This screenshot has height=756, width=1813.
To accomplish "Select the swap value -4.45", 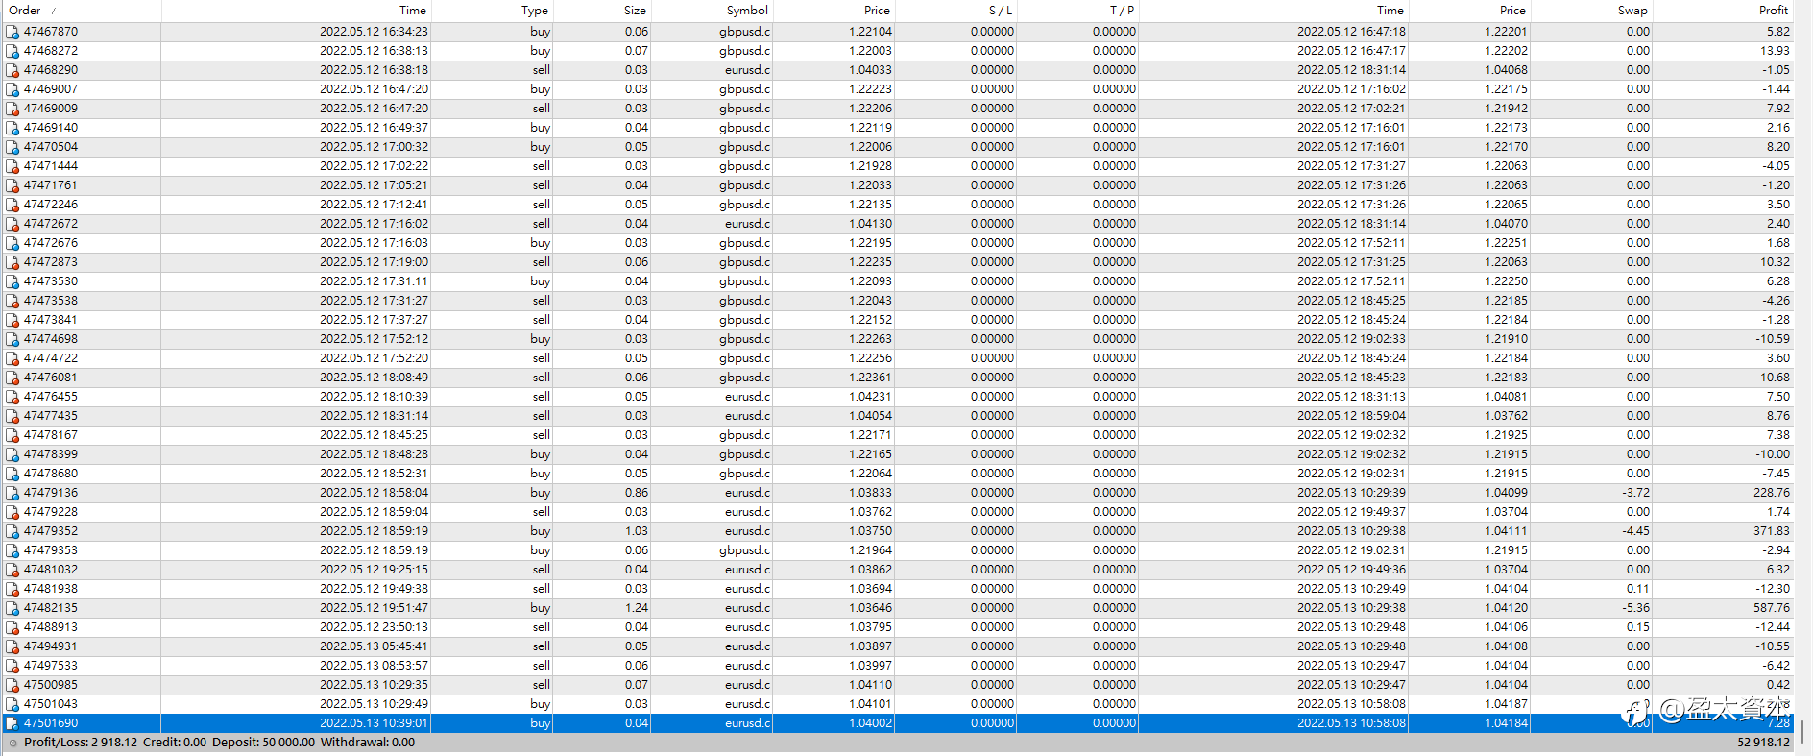I will (1636, 531).
